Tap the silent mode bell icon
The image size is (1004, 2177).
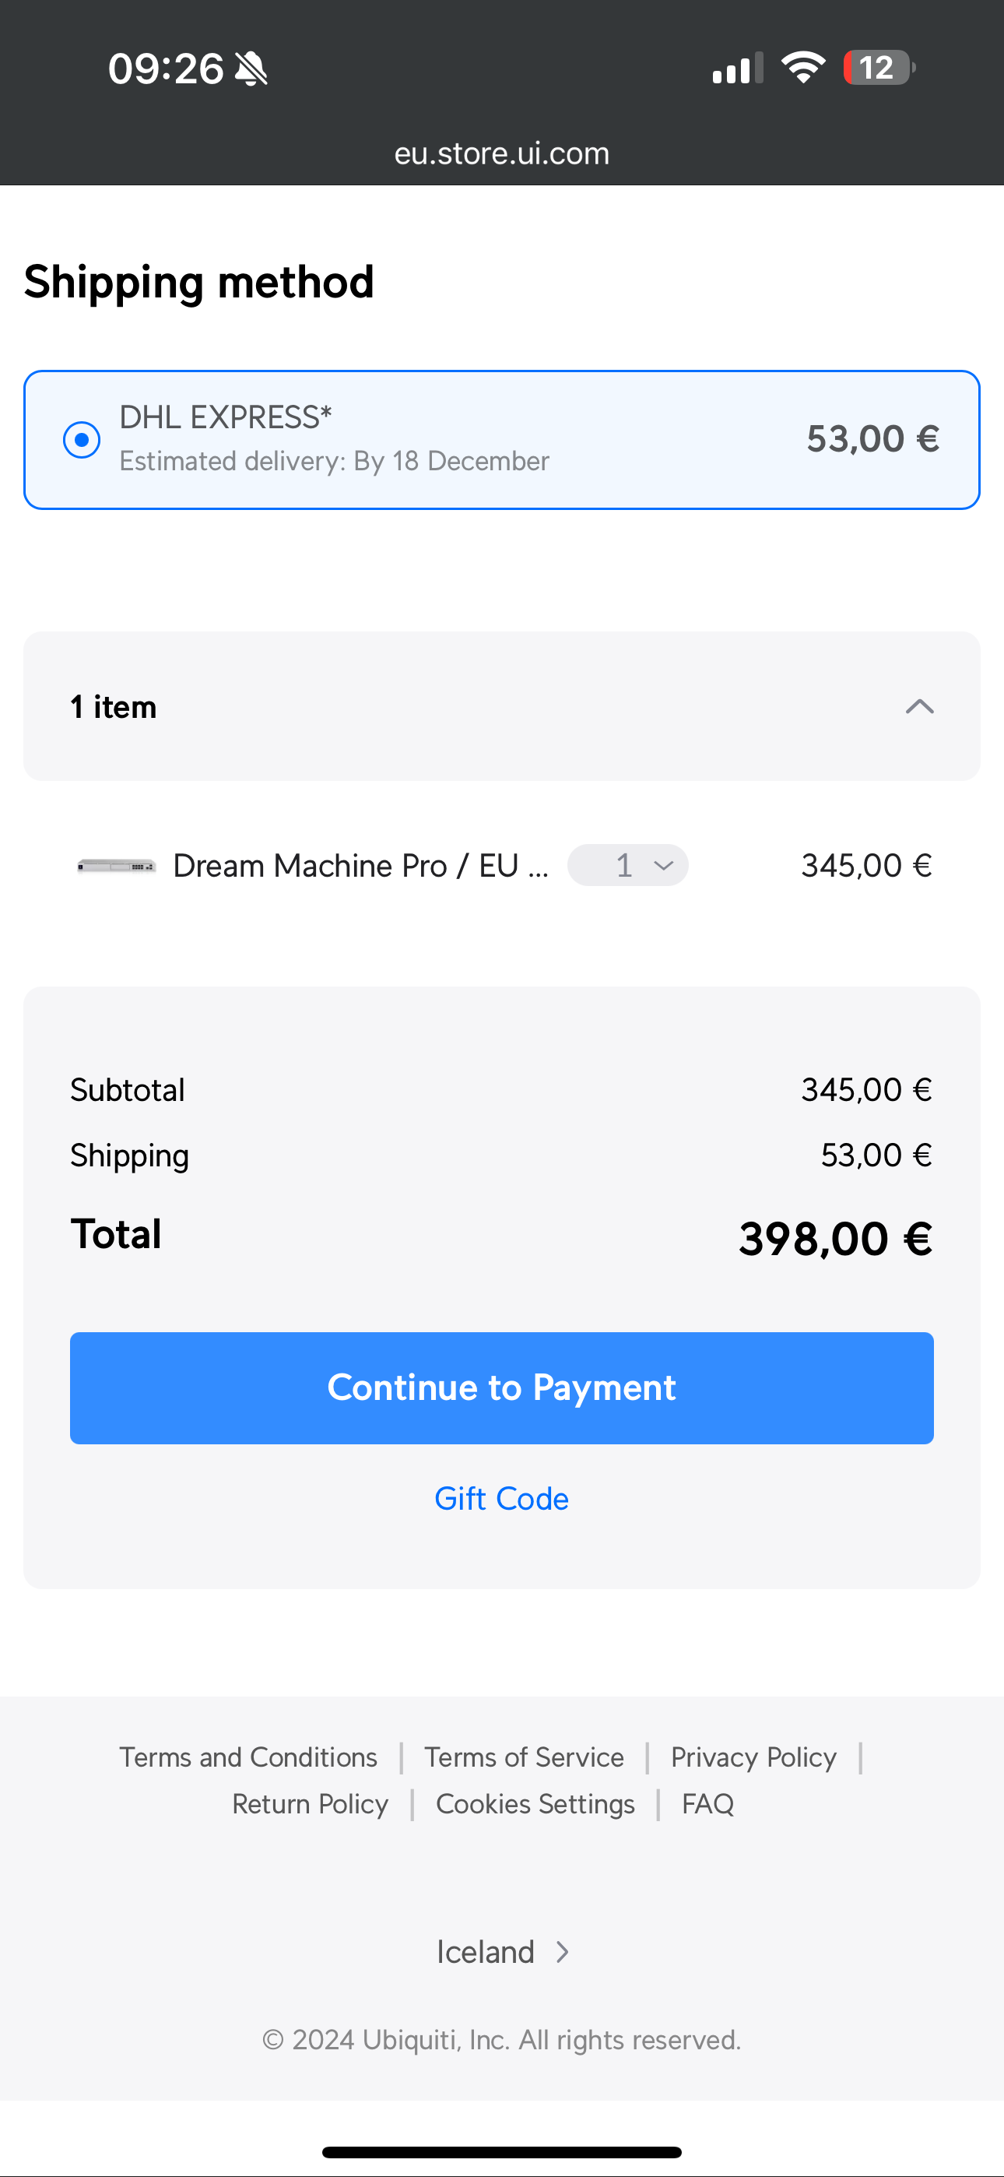pyautogui.click(x=251, y=69)
